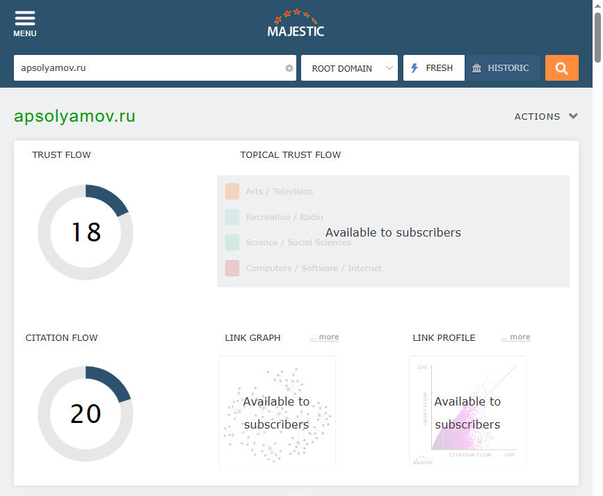Open Link Profile more link
This screenshot has width=603, height=496.
[515, 337]
